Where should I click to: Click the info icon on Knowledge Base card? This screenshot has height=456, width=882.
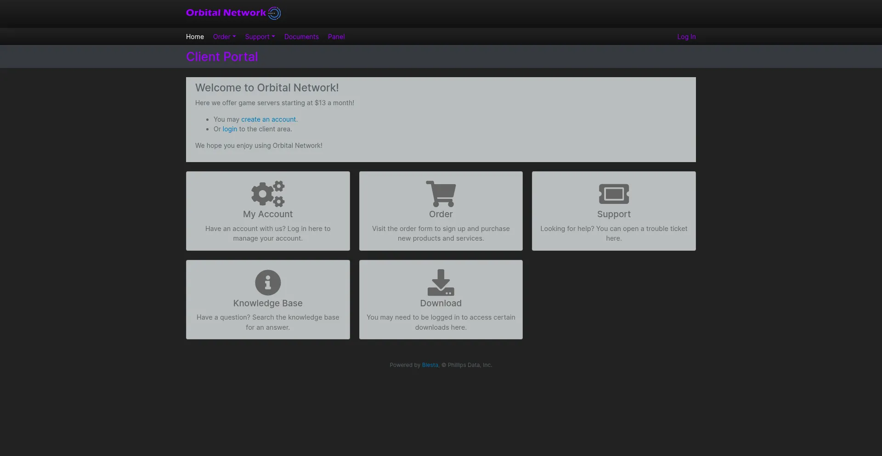(267, 282)
